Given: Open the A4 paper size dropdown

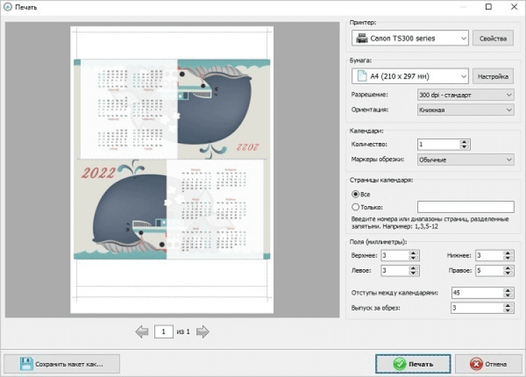Looking at the screenshot, I should point(410,76).
